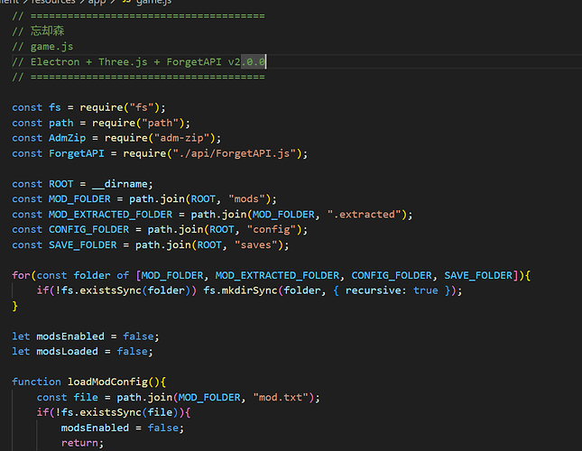Viewport: 582px width, 451px height.
Task: Click the top "// =====" separator comment
Action: point(138,16)
